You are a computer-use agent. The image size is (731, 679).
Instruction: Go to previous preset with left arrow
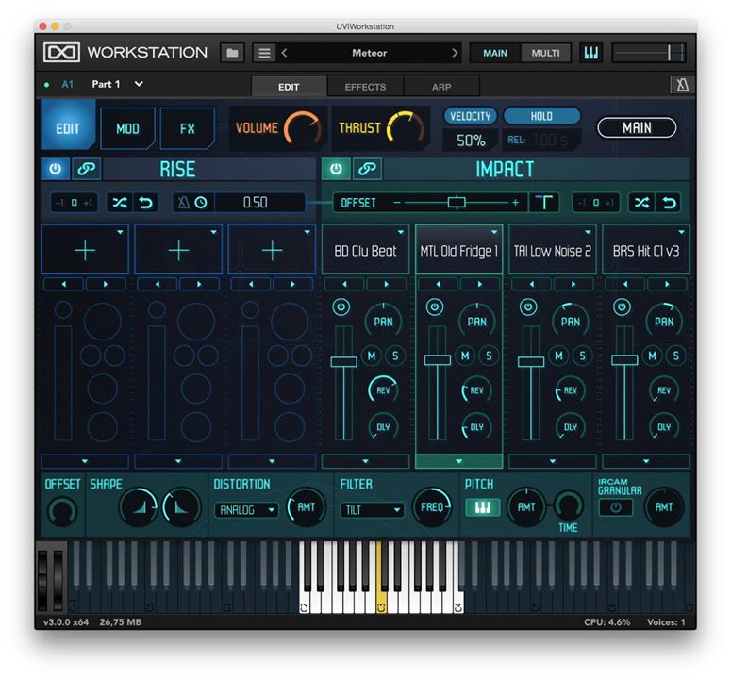[284, 53]
